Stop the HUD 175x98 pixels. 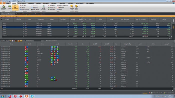[34, 7]
